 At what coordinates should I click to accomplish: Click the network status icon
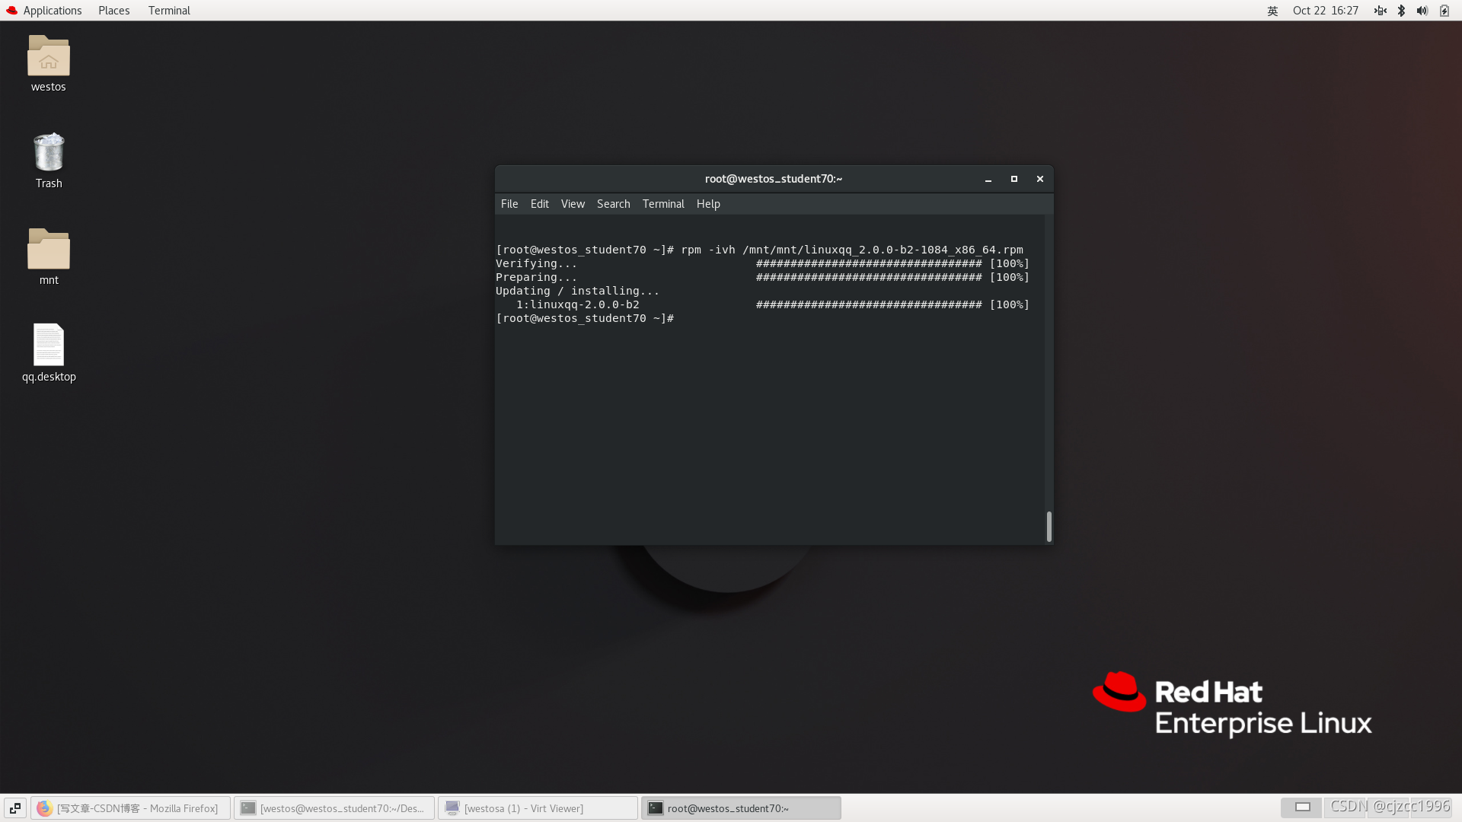1380,11
